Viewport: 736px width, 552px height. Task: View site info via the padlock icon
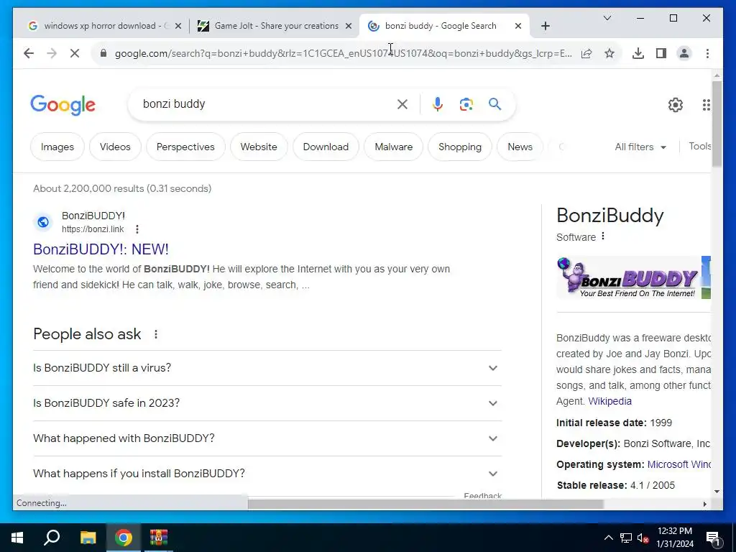pyautogui.click(x=103, y=53)
